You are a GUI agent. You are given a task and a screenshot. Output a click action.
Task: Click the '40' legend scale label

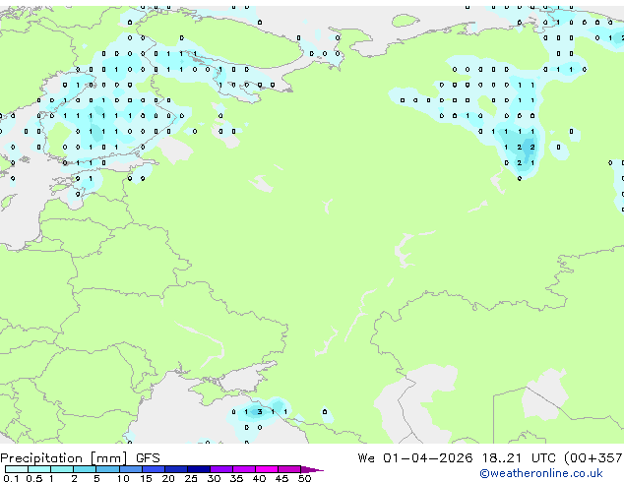tap(259, 478)
